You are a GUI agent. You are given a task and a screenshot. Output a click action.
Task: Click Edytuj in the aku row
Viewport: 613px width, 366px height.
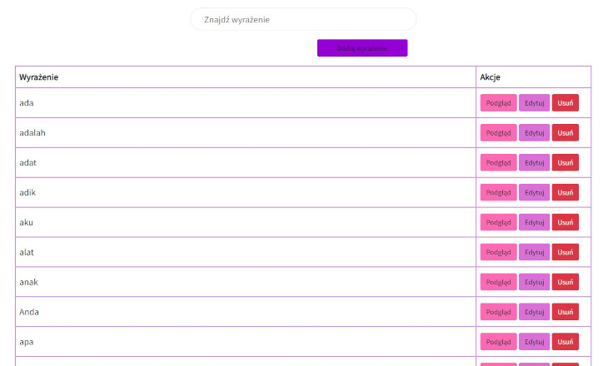[x=534, y=222]
